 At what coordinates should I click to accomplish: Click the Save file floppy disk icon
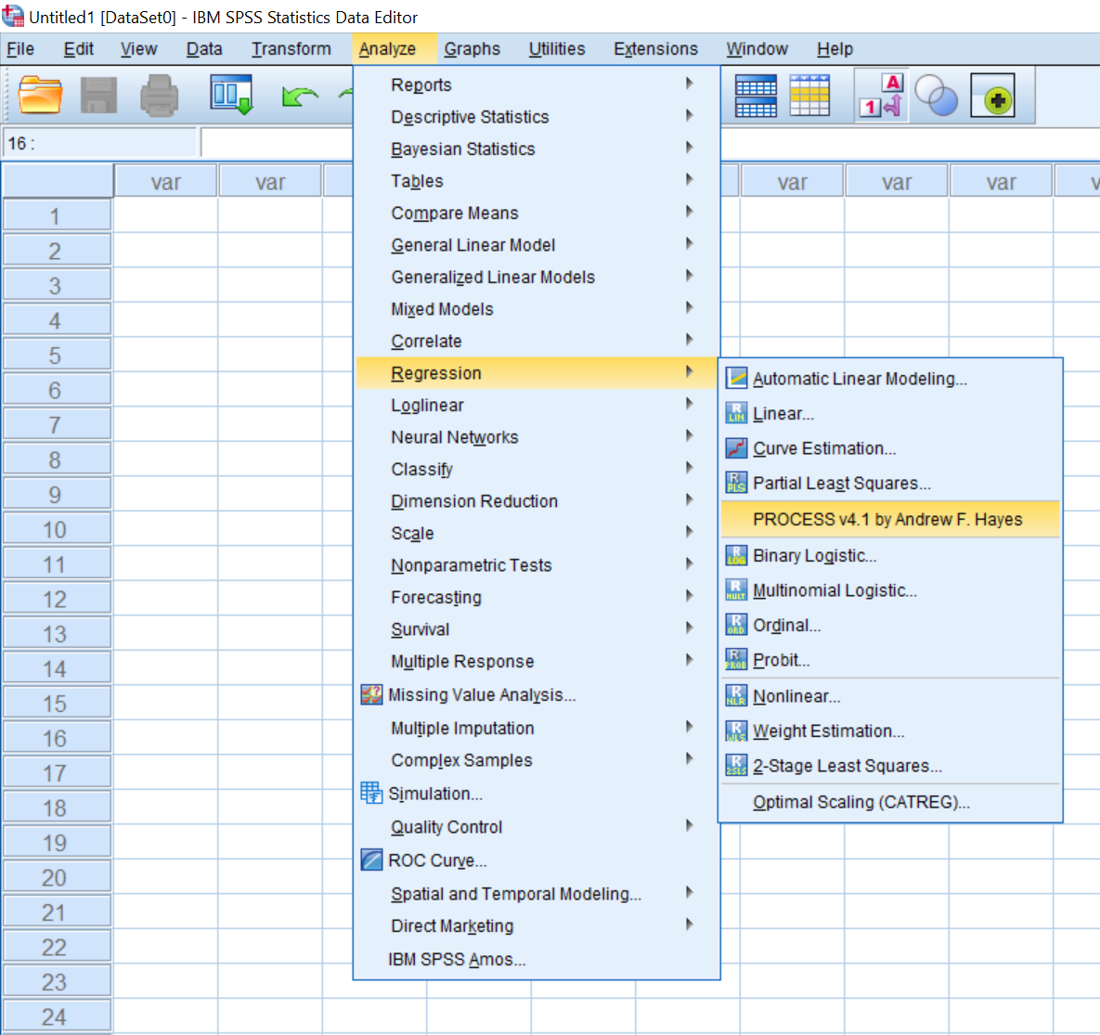tap(99, 96)
